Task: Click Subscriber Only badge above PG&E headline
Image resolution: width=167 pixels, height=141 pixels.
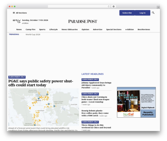Action: point(17,77)
